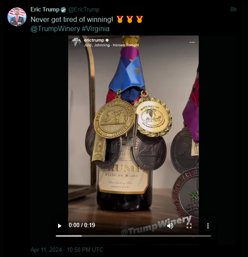Click the Eric Trump display name
Viewport: 248px width, 257px height.
45,10
